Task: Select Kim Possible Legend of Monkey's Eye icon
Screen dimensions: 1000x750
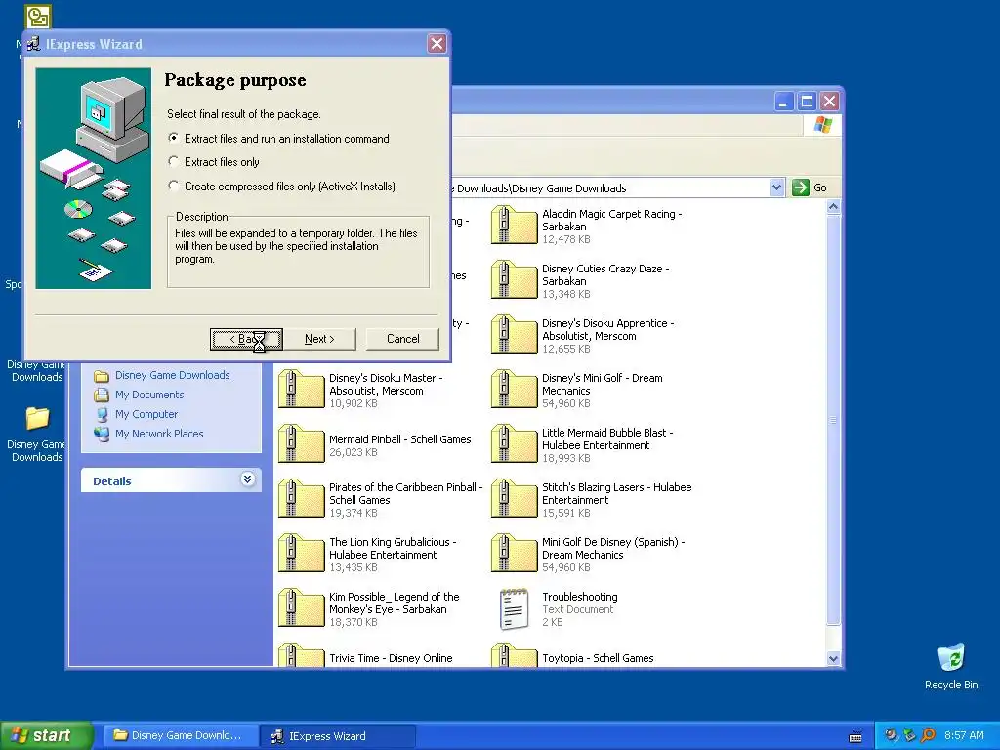Action: [x=301, y=608]
